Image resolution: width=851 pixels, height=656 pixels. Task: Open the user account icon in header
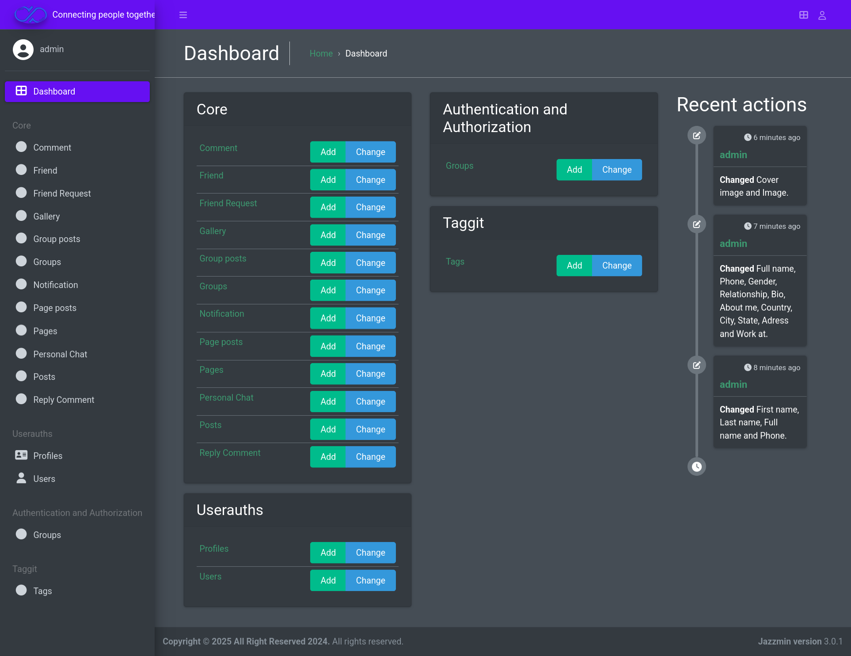tap(822, 15)
